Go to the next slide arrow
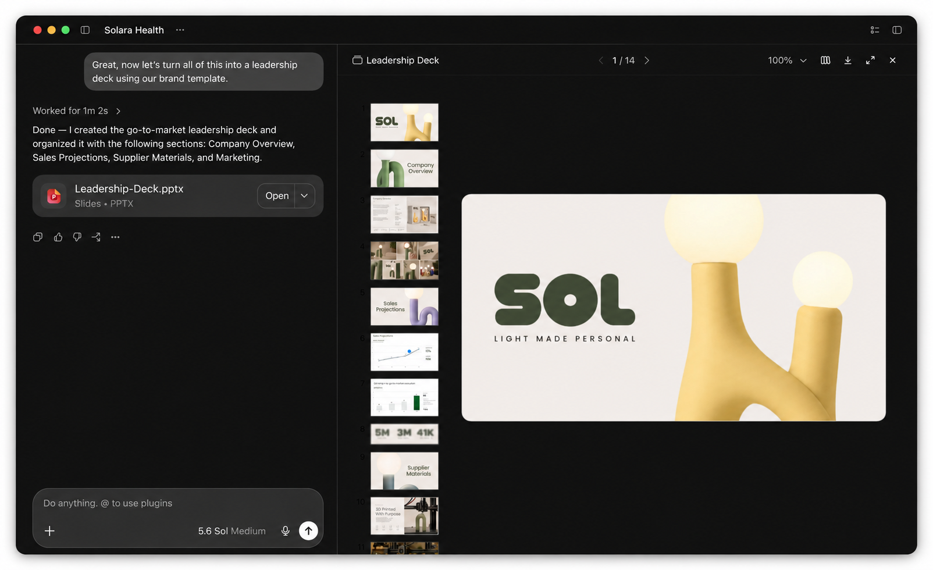The width and height of the screenshot is (933, 570). tap(646, 60)
